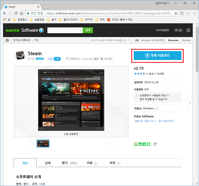This screenshot has height=186, width=199.
Task: Open the 먹거리 bookmark folder
Action: (87, 20)
